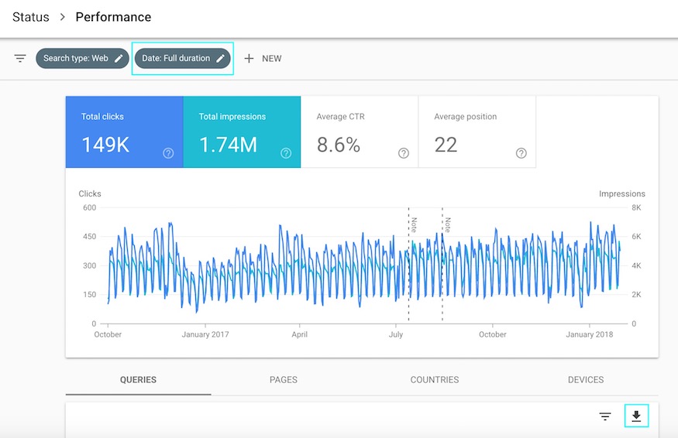Screen dimensions: 678x438
Task: Open help icon on Average position card
Action: [521, 153]
